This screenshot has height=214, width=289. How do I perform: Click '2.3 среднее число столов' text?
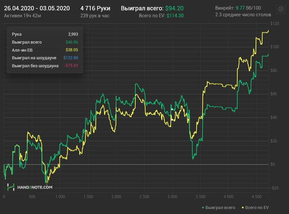[243, 15]
